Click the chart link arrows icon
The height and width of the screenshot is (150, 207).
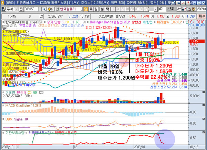click(x=179, y=9)
